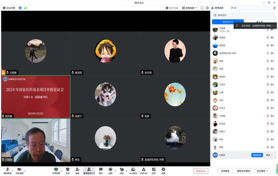
Task: Click the 搜索成员 search field
Action: pos(244,15)
